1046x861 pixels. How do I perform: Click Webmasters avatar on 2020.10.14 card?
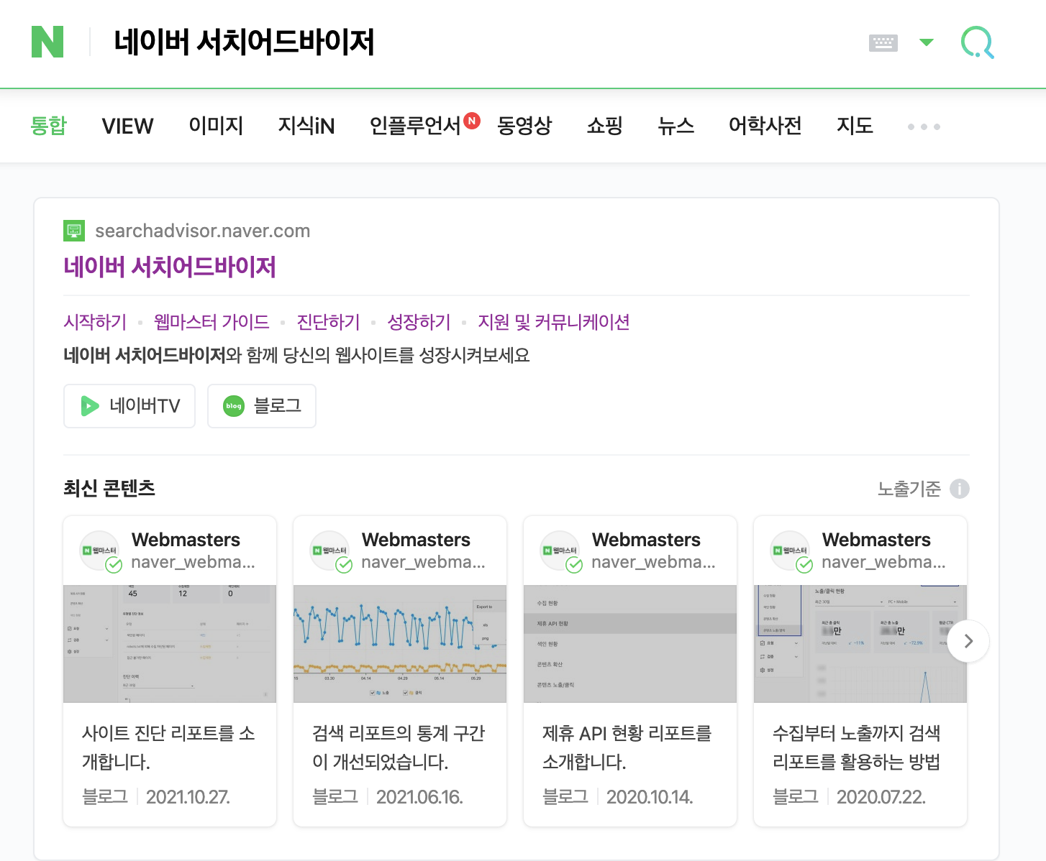pyautogui.click(x=560, y=551)
